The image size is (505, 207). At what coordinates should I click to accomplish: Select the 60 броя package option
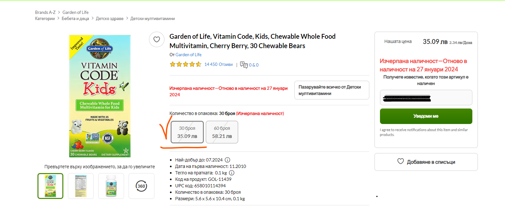(x=222, y=132)
